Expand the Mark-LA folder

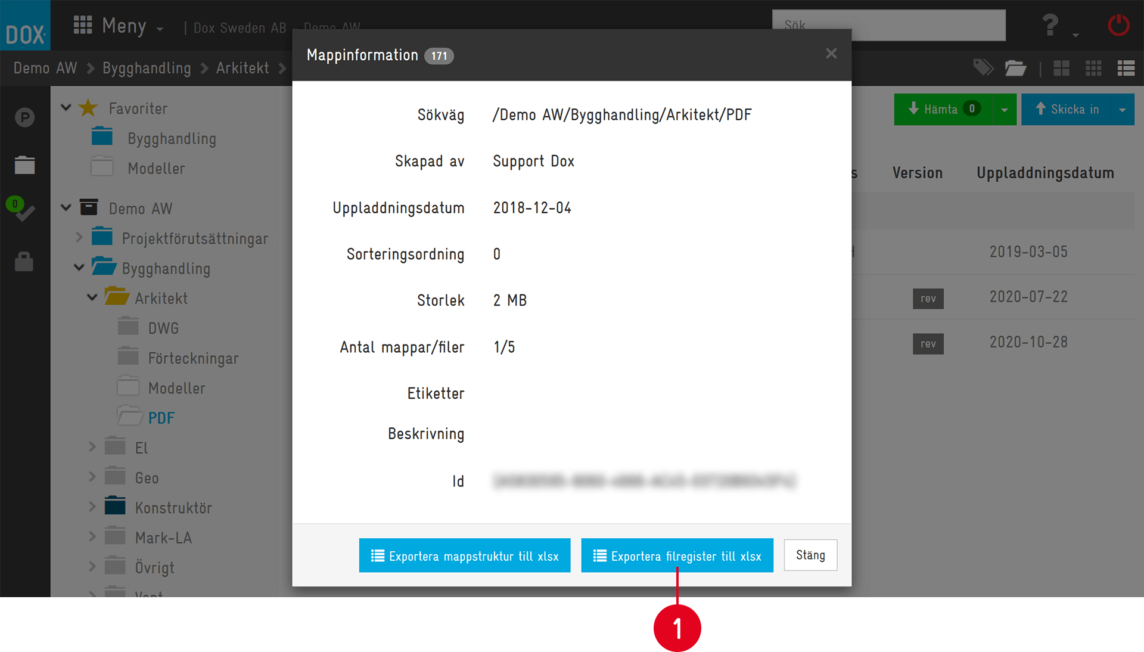point(92,536)
